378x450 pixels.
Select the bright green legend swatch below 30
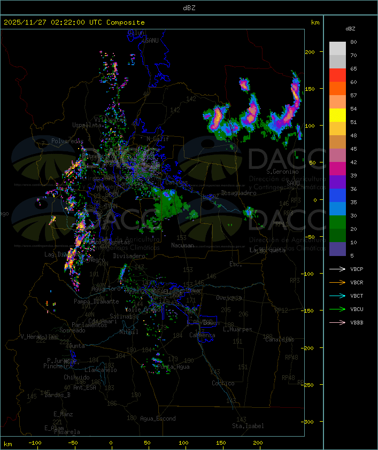pyautogui.click(x=337, y=222)
